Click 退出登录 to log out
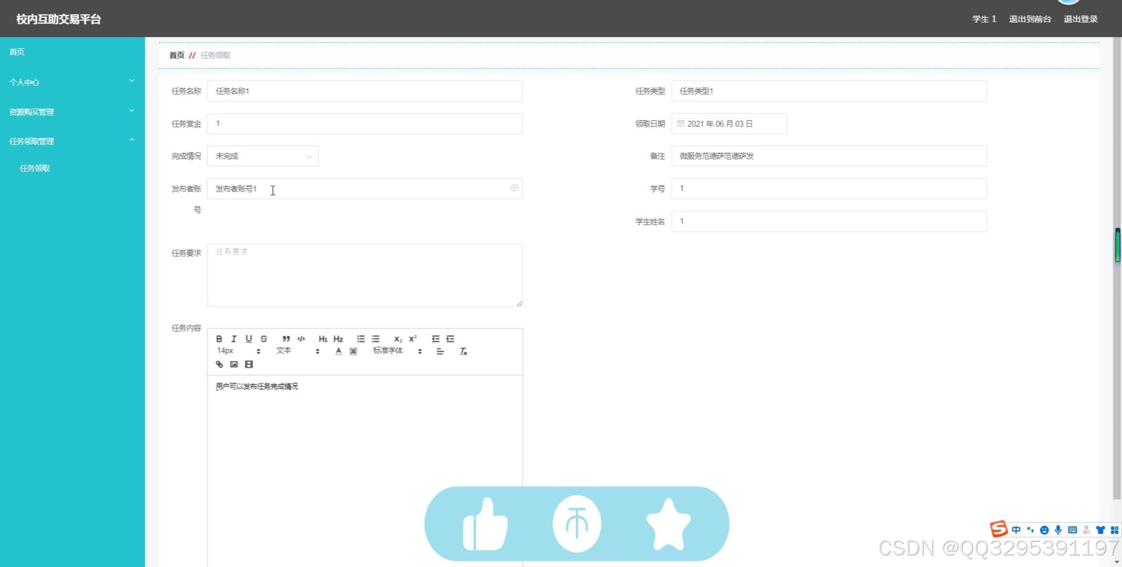This screenshot has width=1122, height=567. [x=1081, y=19]
